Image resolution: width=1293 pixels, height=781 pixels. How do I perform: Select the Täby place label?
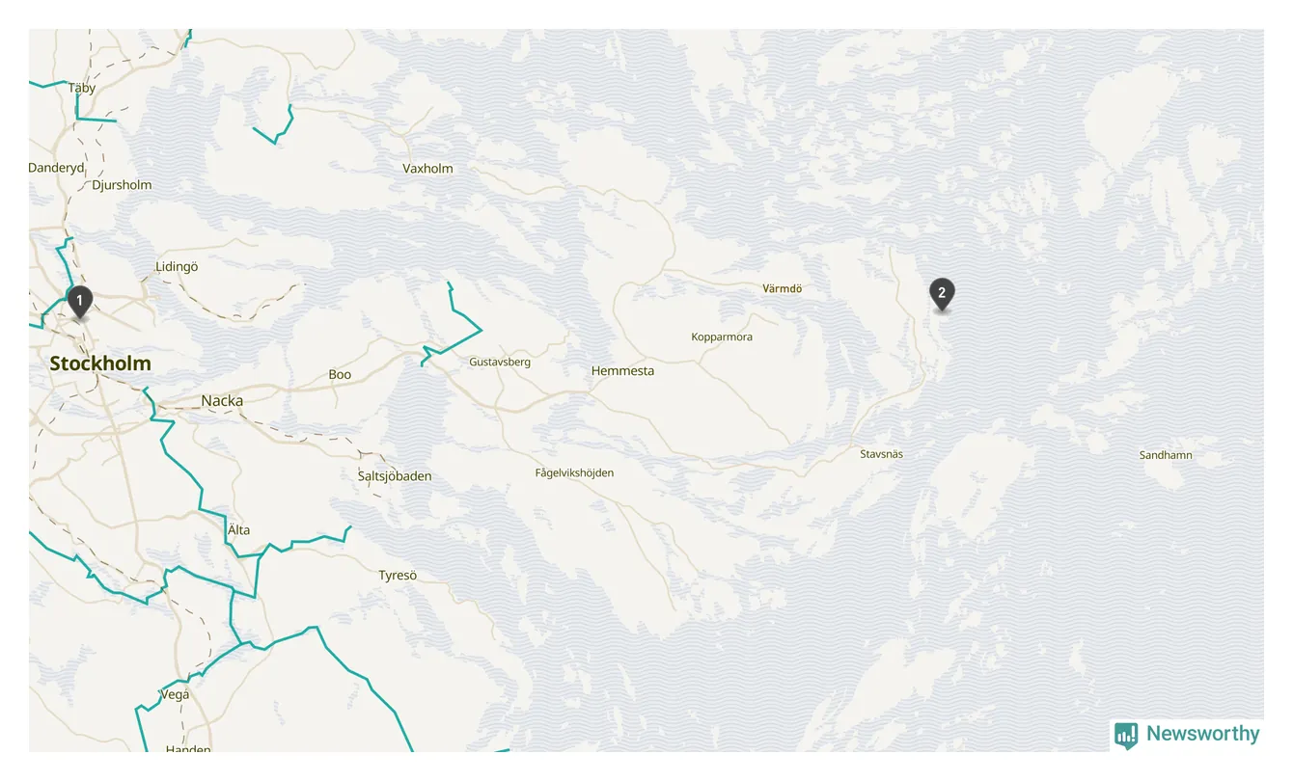(82, 88)
